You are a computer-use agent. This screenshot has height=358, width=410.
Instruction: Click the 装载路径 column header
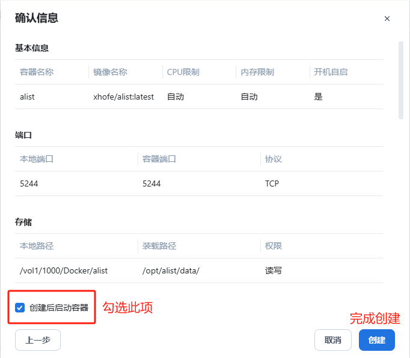click(159, 246)
